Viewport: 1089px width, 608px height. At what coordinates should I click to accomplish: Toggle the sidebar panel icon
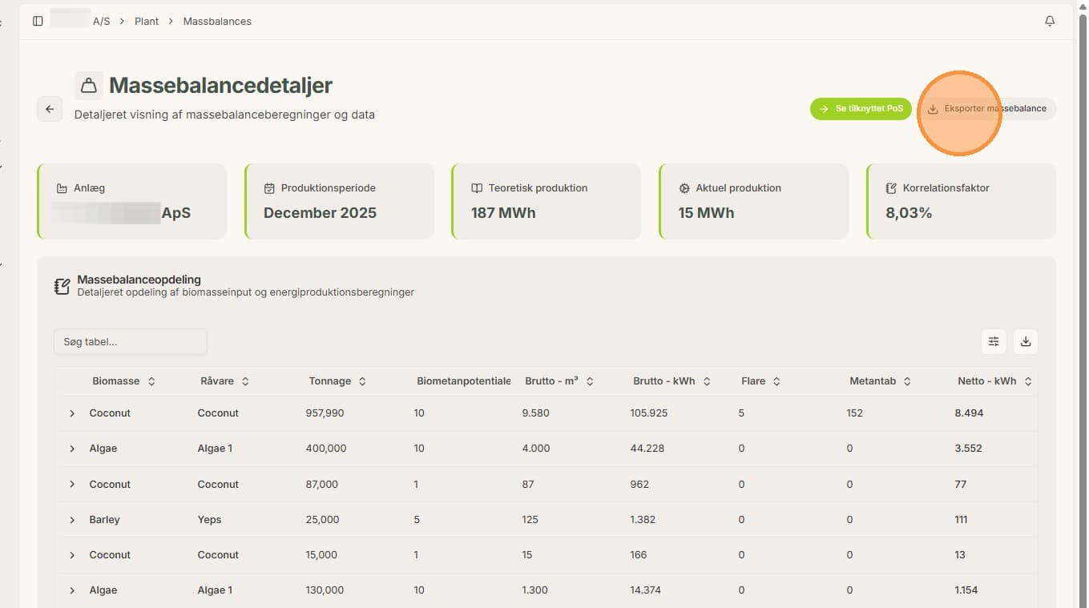pyautogui.click(x=38, y=21)
